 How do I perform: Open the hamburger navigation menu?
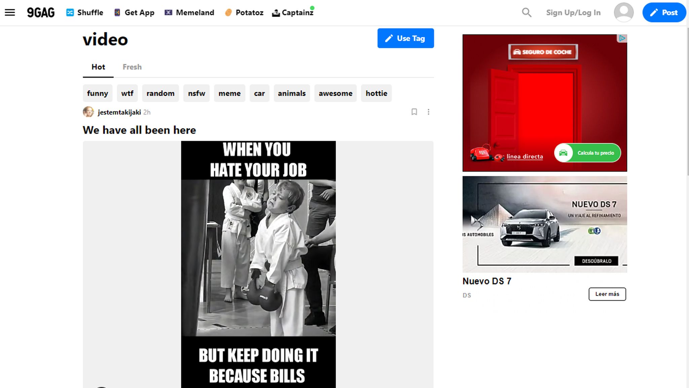coord(10,12)
